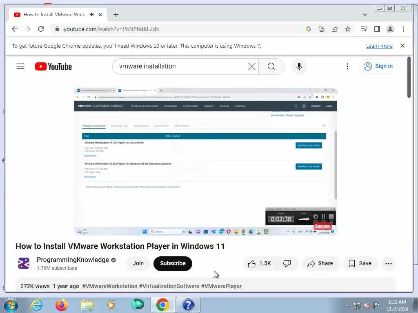418x313 pixels.
Task: Close the How to Install VMware tab
Action: (100, 15)
